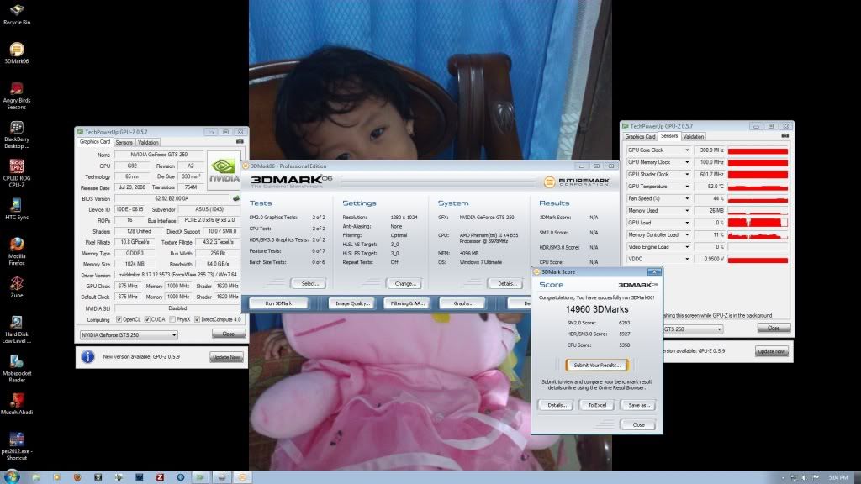The image size is (861, 484).
Task: Open Angry Birds Seasons desktop icon
Action: [x=17, y=96]
